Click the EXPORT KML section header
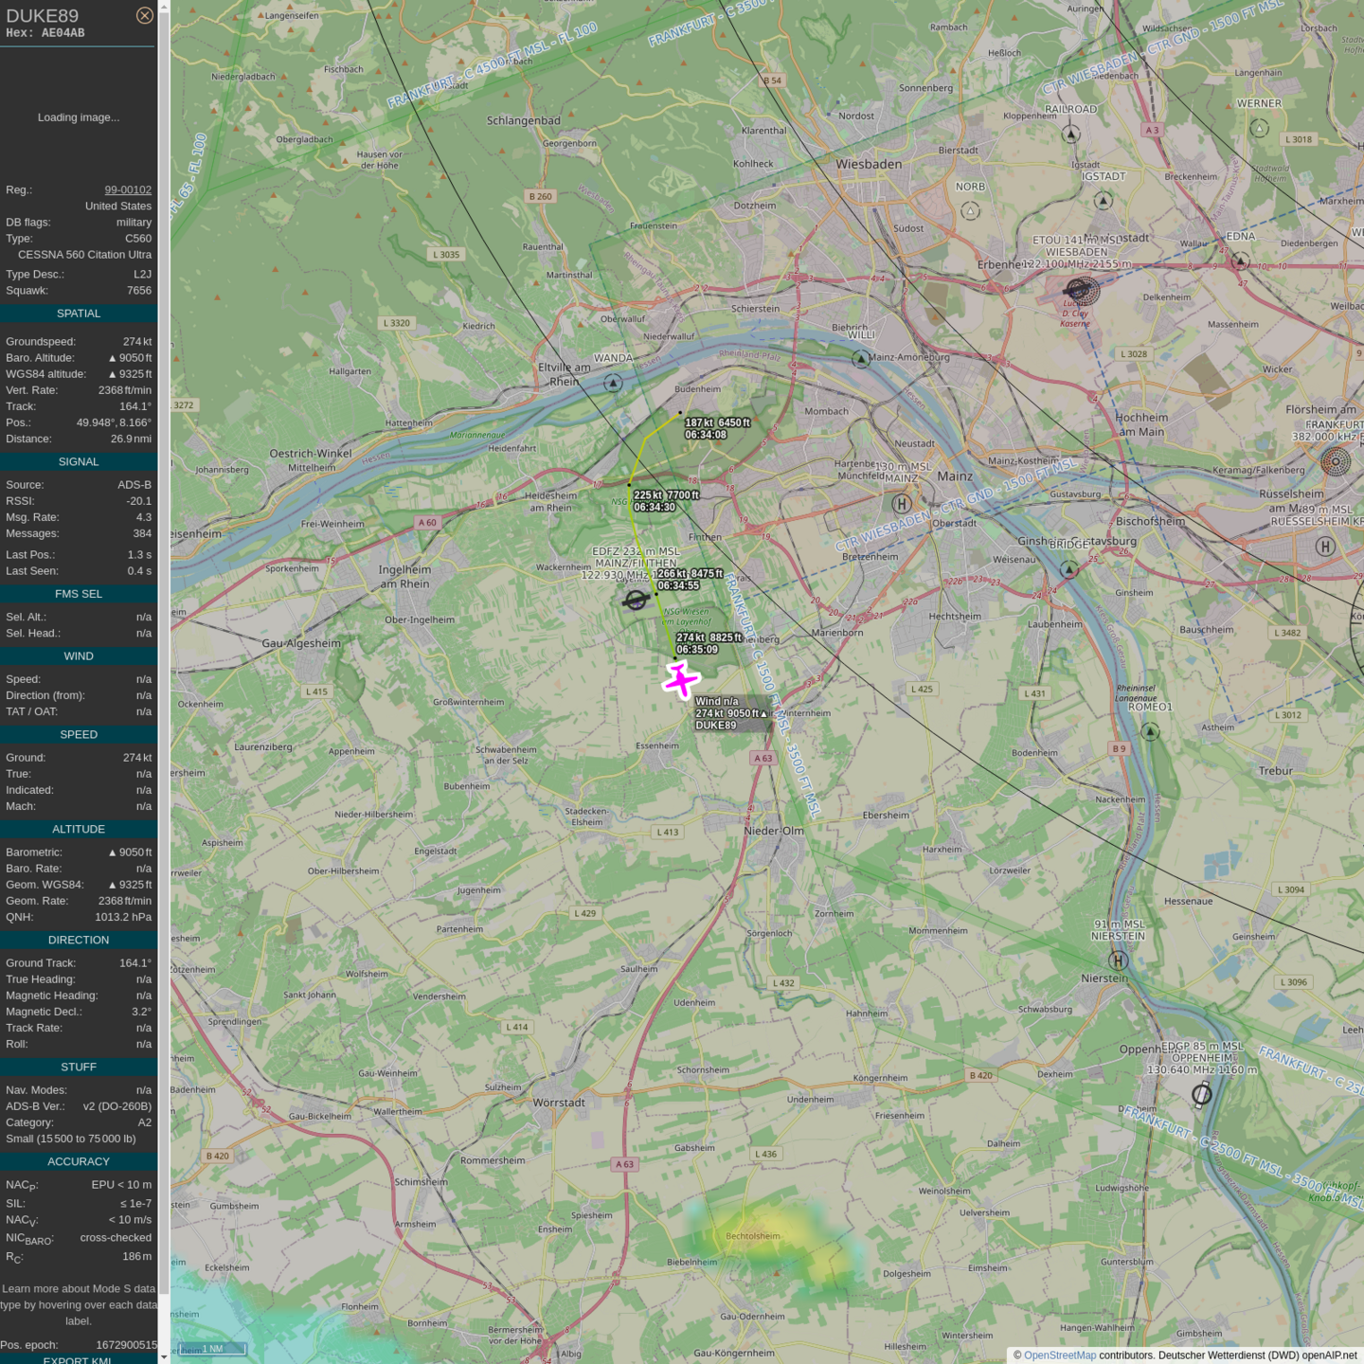The width and height of the screenshot is (1364, 1364). point(78,1359)
